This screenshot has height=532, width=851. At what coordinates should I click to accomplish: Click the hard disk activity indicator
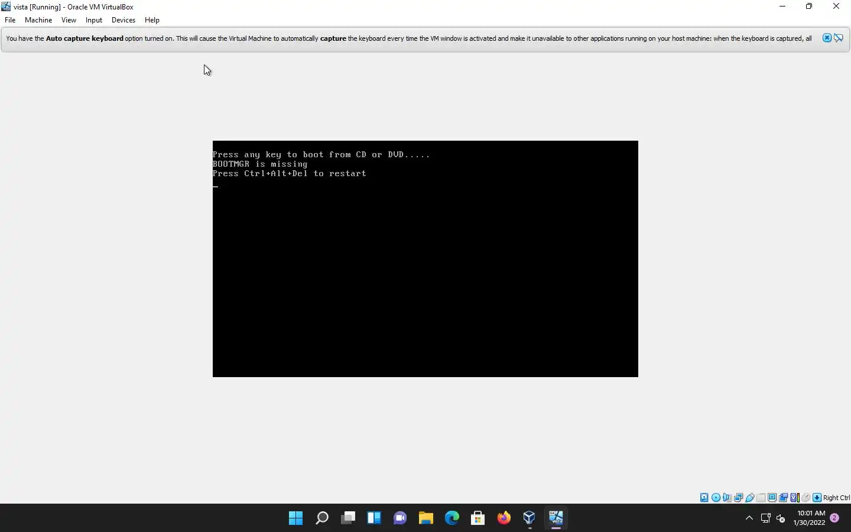click(704, 498)
